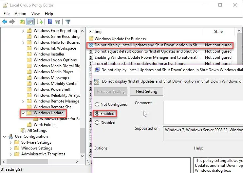Click the policy icon beside 'Do not display Install Updates' row

(91, 45)
